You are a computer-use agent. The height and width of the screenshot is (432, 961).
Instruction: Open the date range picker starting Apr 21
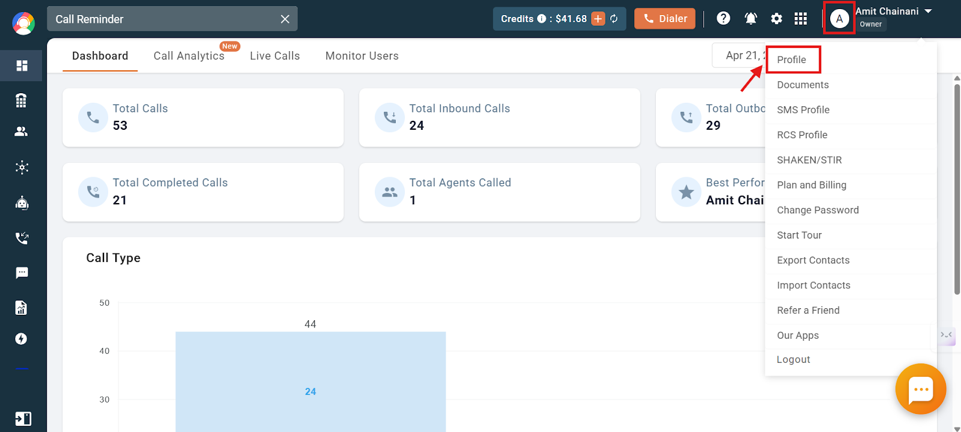(x=739, y=55)
